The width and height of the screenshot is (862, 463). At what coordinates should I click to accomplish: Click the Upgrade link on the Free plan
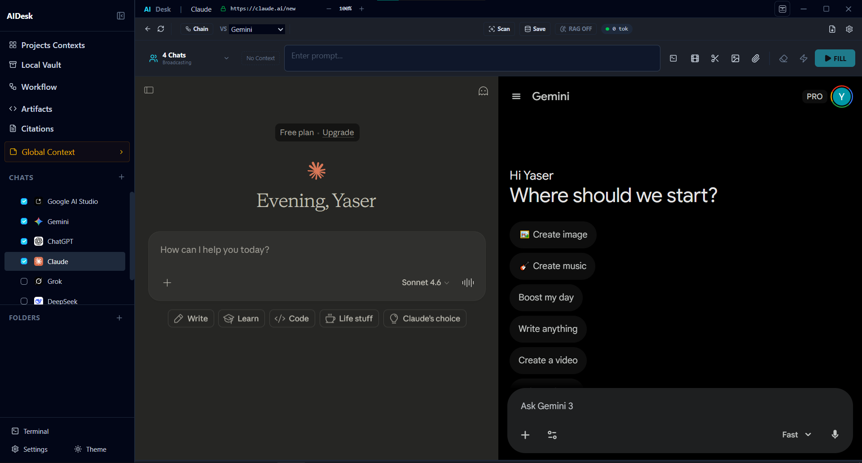point(338,132)
